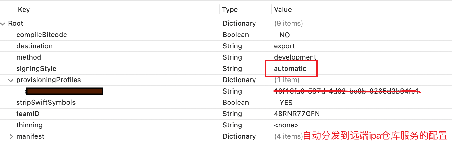Click the Boolean type of stripSwiftSymbols
This screenshot has width=452, height=155.
pyautogui.click(x=236, y=103)
